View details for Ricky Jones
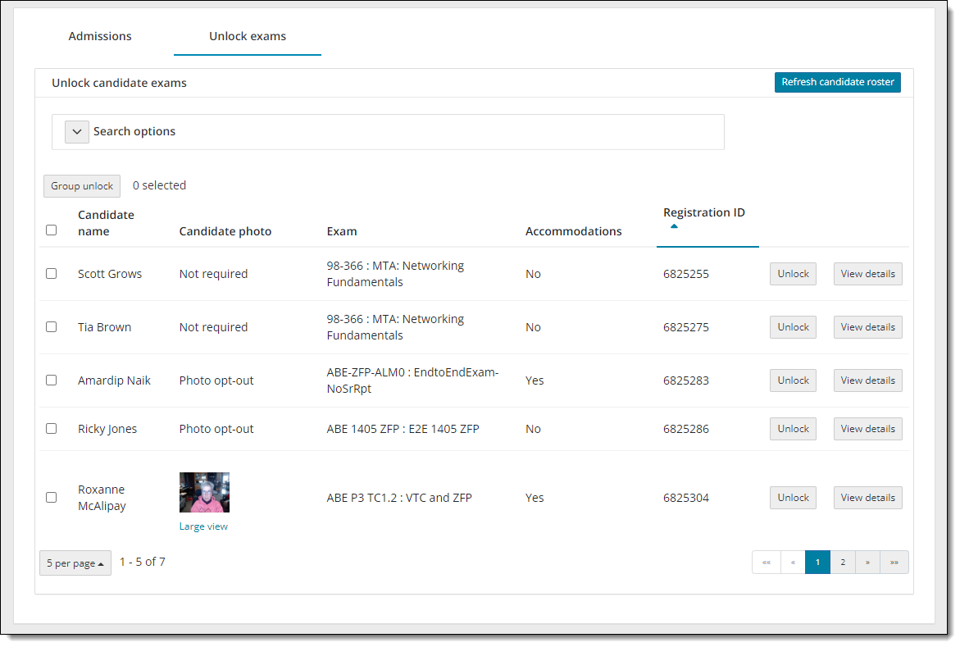Image resolution: width=960 pixels, height=647 pixels. pyautogui.click(x=867, y=429)
